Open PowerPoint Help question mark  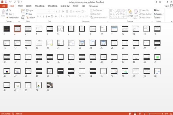click(x=156, y=2)
